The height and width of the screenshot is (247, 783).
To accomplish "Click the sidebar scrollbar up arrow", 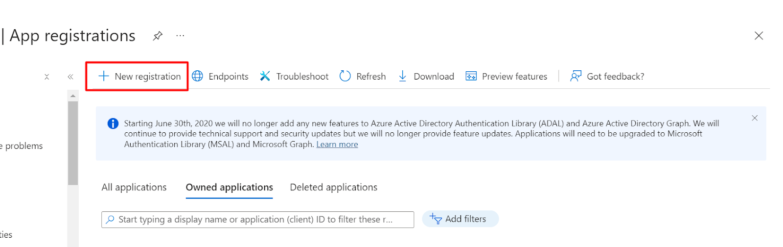I will [x=73, y=96].
